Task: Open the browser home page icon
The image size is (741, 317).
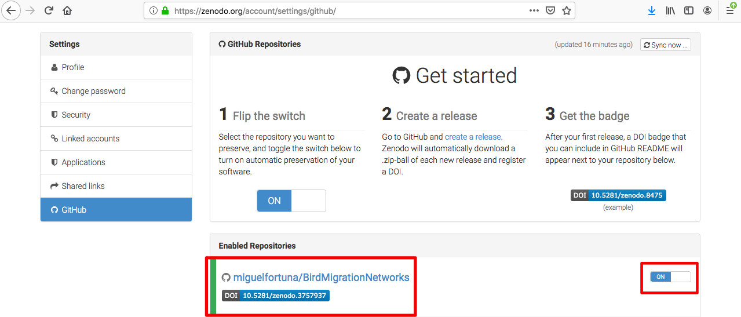Action: (x=67, y=10)
